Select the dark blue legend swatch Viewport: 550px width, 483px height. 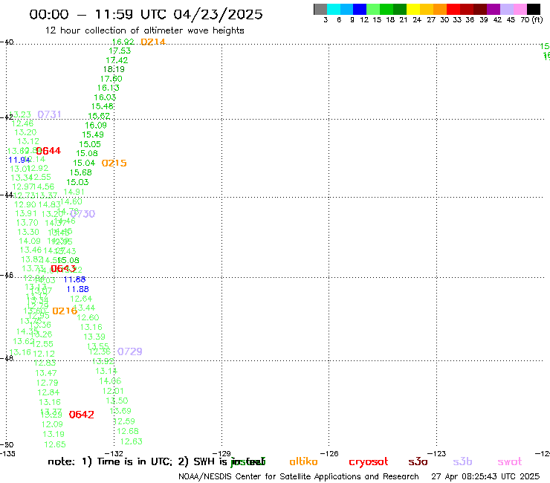(360, 9)
